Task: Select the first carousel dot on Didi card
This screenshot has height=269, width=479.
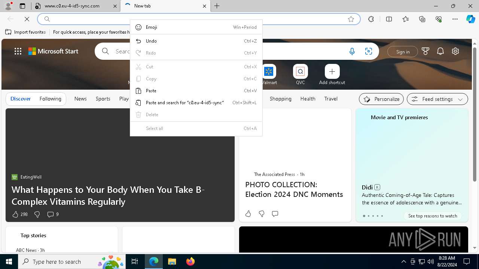Action: point(364,216)
